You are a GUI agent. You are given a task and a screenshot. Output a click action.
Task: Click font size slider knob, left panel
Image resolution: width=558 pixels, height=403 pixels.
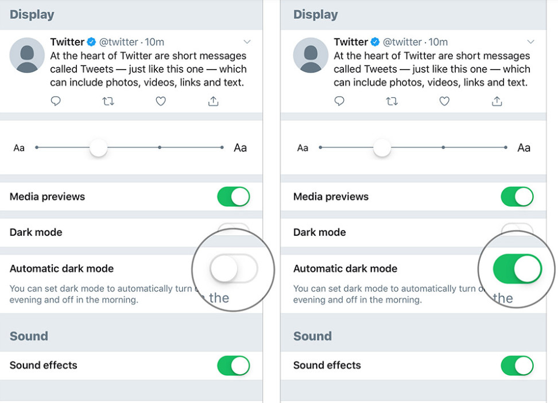point(99,148)
